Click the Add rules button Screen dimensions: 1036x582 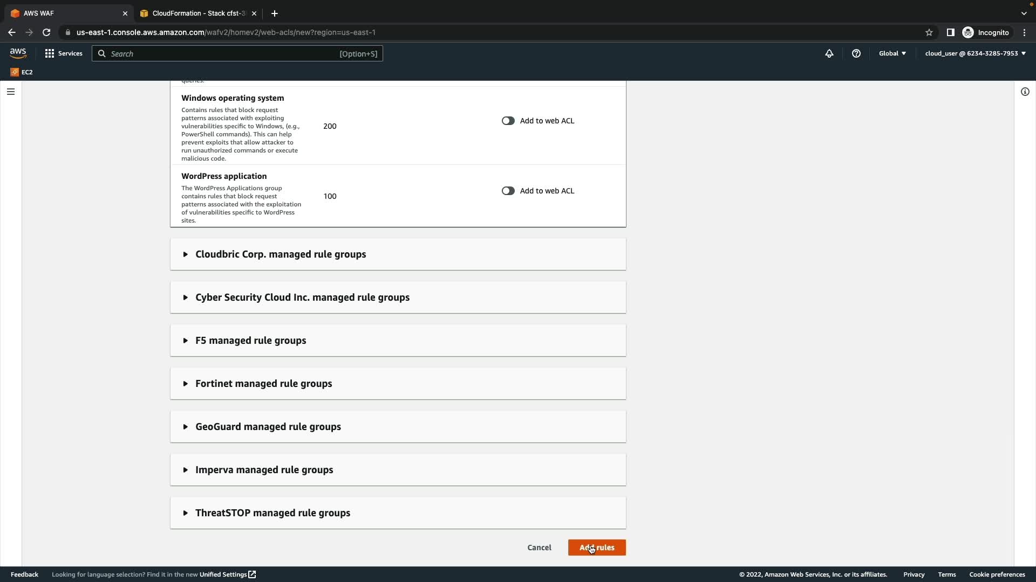click(x=596, y=548)
